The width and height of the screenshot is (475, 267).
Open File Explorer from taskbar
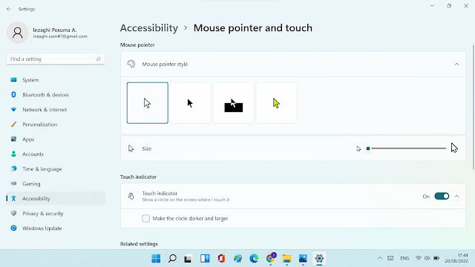point(286,259)
